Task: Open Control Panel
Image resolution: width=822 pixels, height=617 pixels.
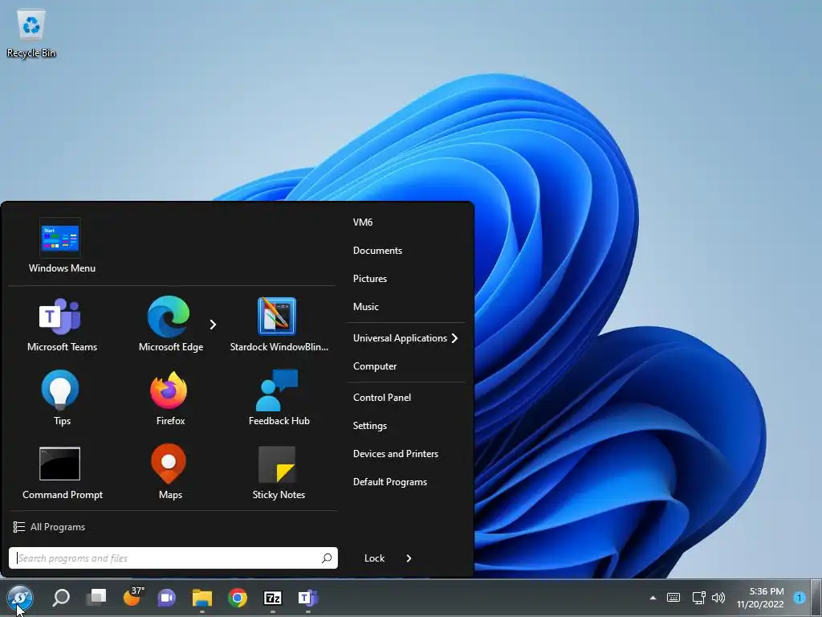Action: [381, 398]
